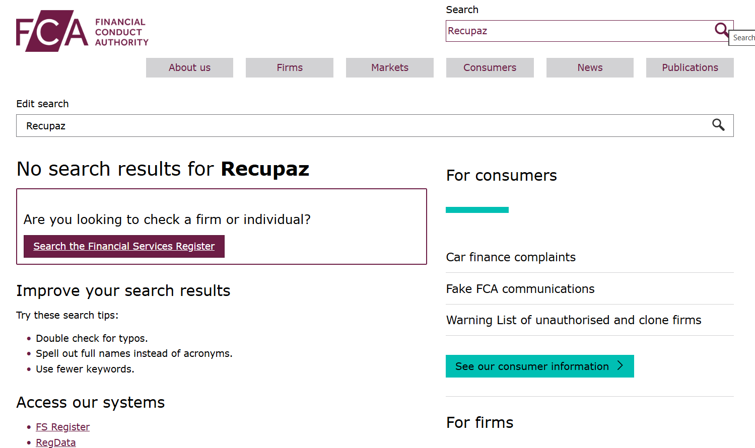This screenshot has width=755, height=448.
Task: Open the Markets section
Action: coord(389,67)
